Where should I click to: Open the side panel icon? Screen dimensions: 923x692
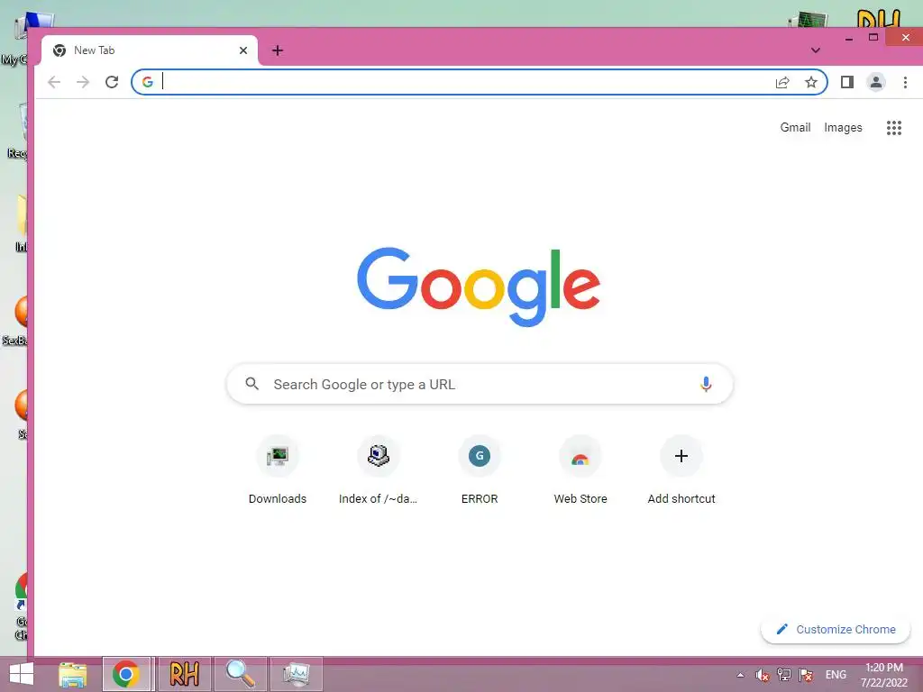847,82
